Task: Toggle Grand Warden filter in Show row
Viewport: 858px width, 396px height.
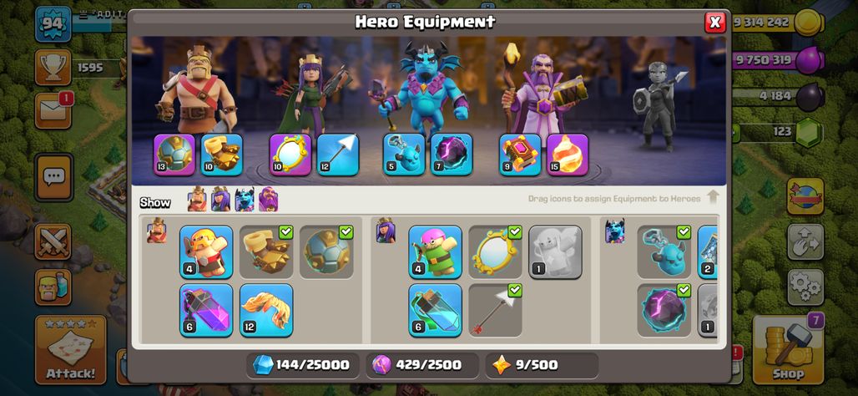Action: tap(268, 200)
